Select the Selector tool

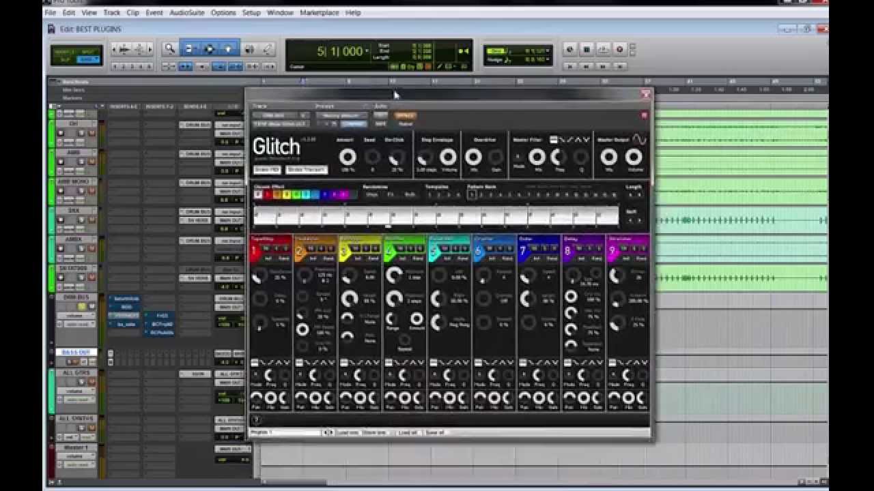[x=209, y=49]
